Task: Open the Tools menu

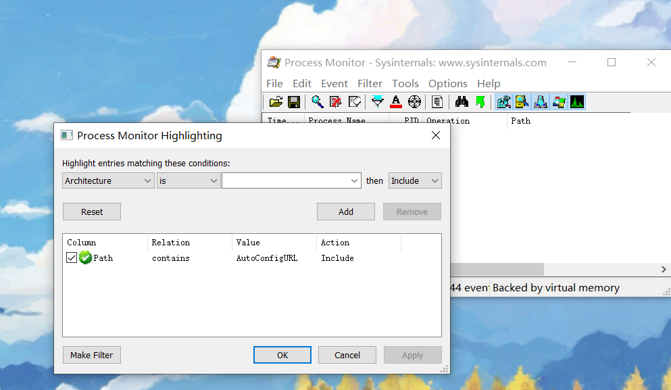Action: pos(405,83)
